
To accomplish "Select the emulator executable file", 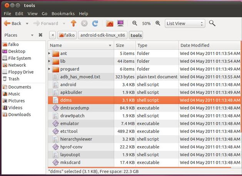I will tap(69, 123).
